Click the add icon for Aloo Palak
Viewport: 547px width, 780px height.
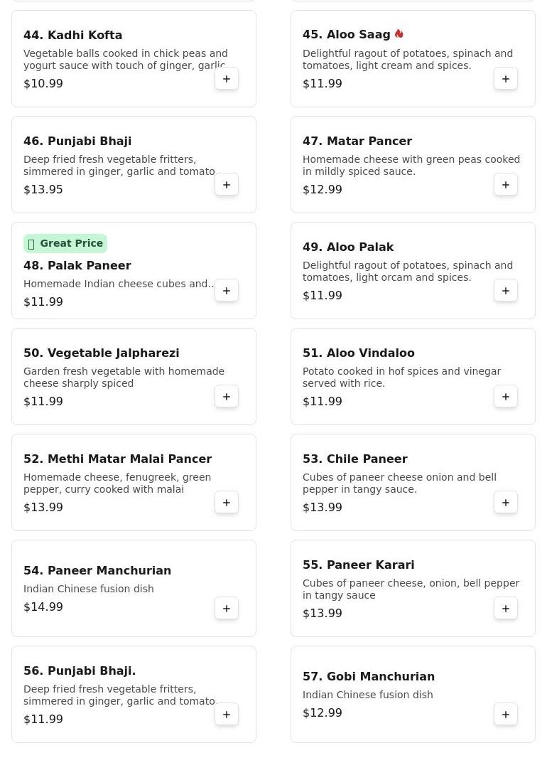506,291
